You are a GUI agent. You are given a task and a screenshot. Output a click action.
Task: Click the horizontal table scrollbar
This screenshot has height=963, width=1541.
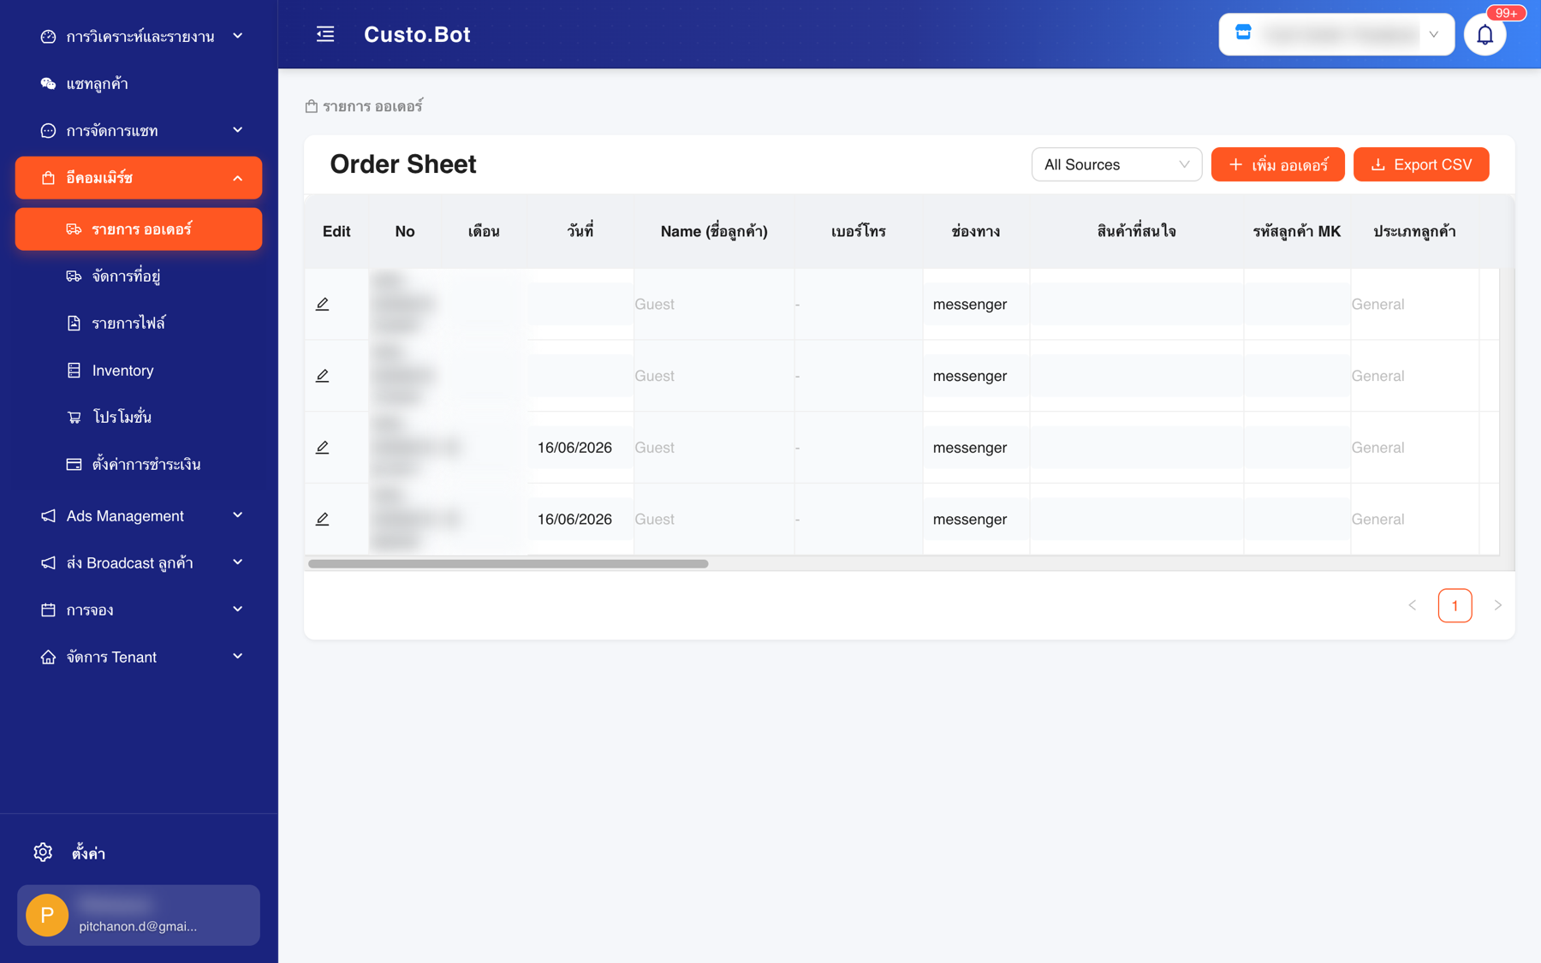(x=508, y=564)
